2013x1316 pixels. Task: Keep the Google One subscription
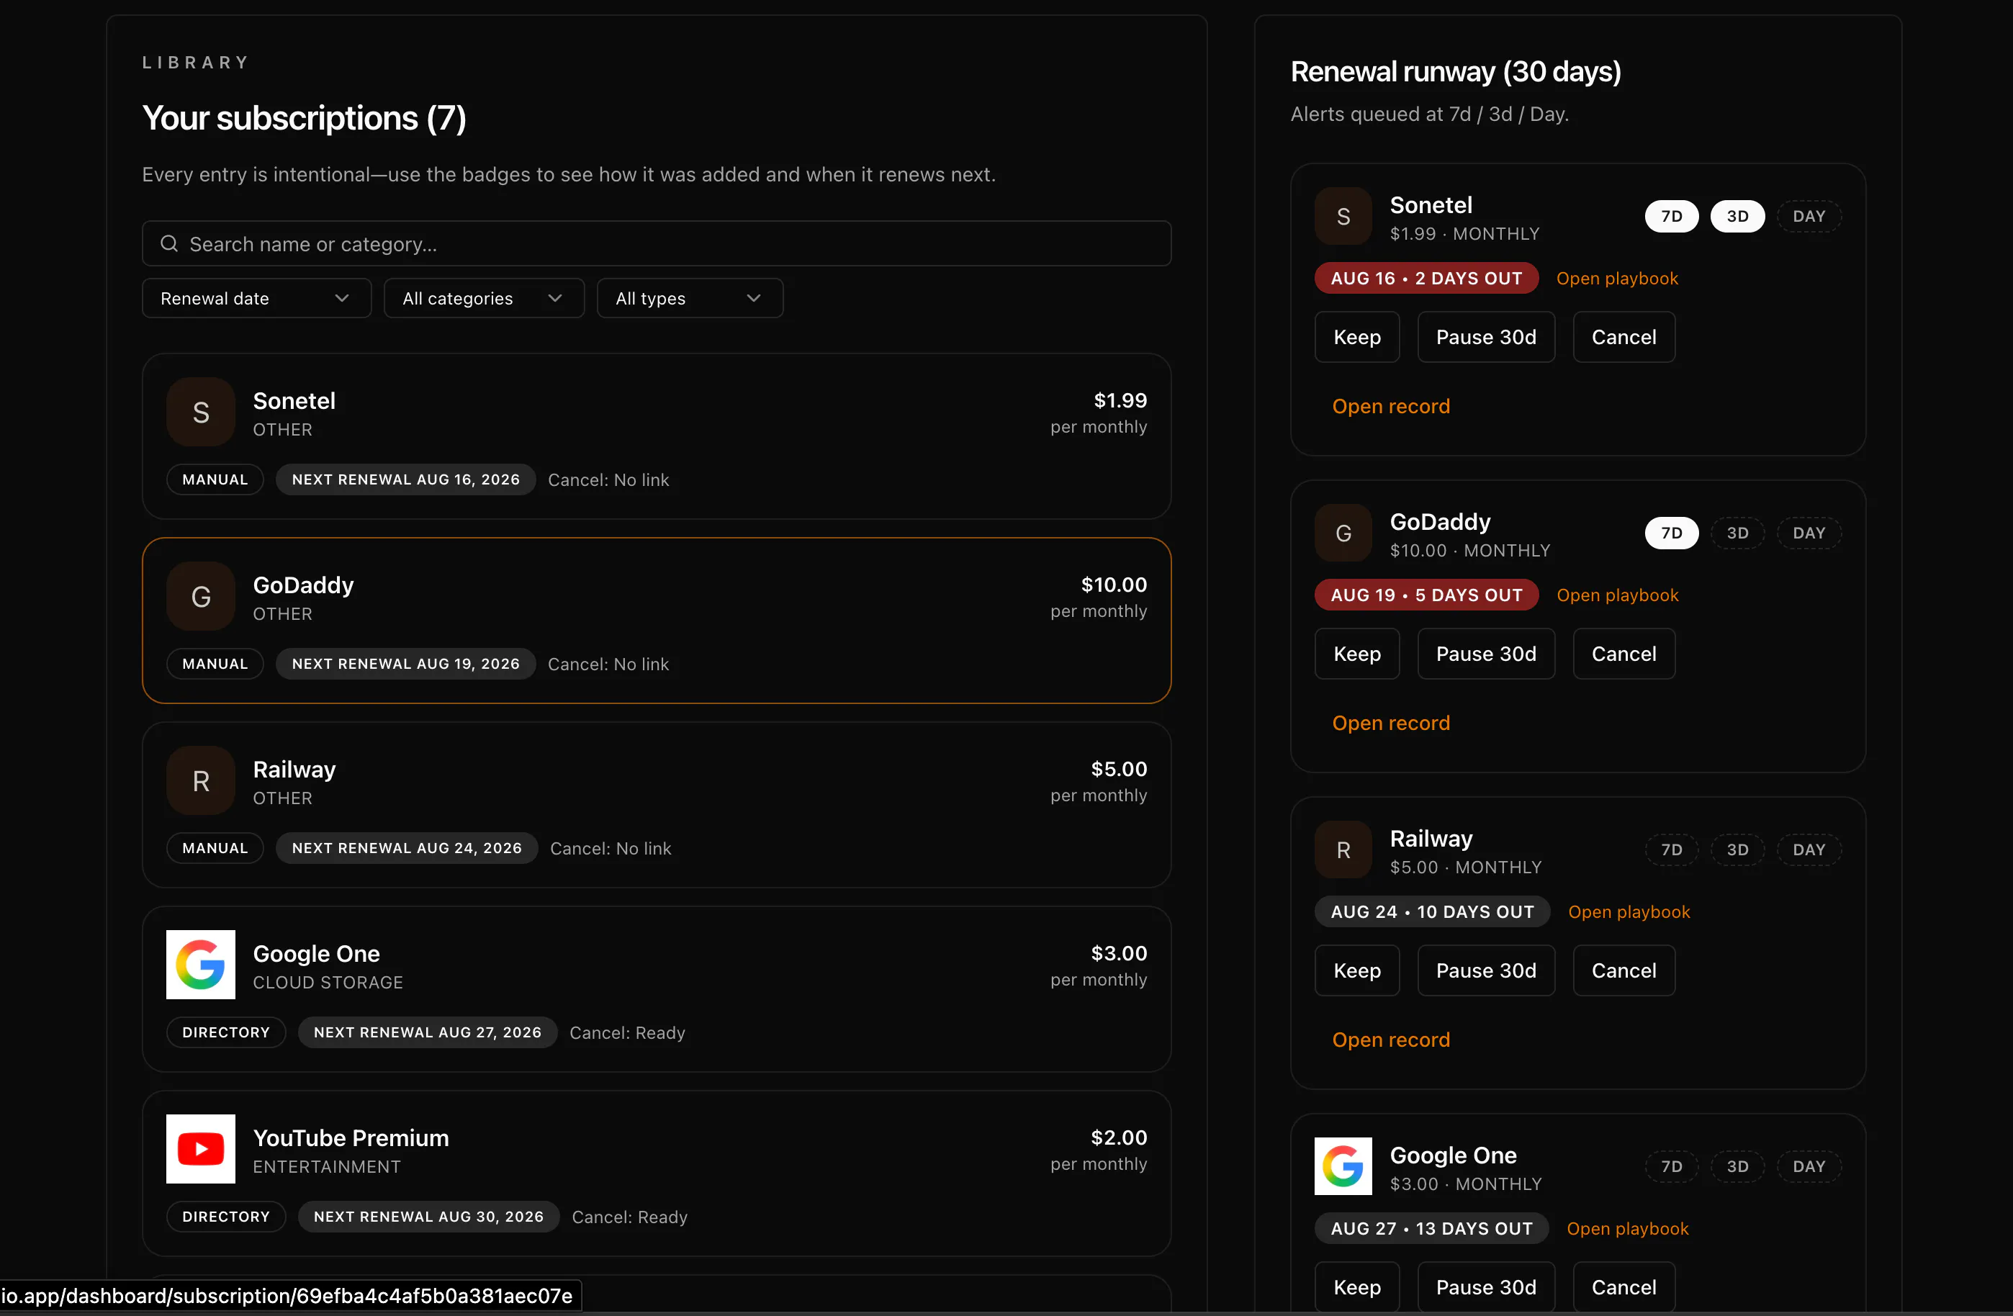click(x=1356, y=1287)
